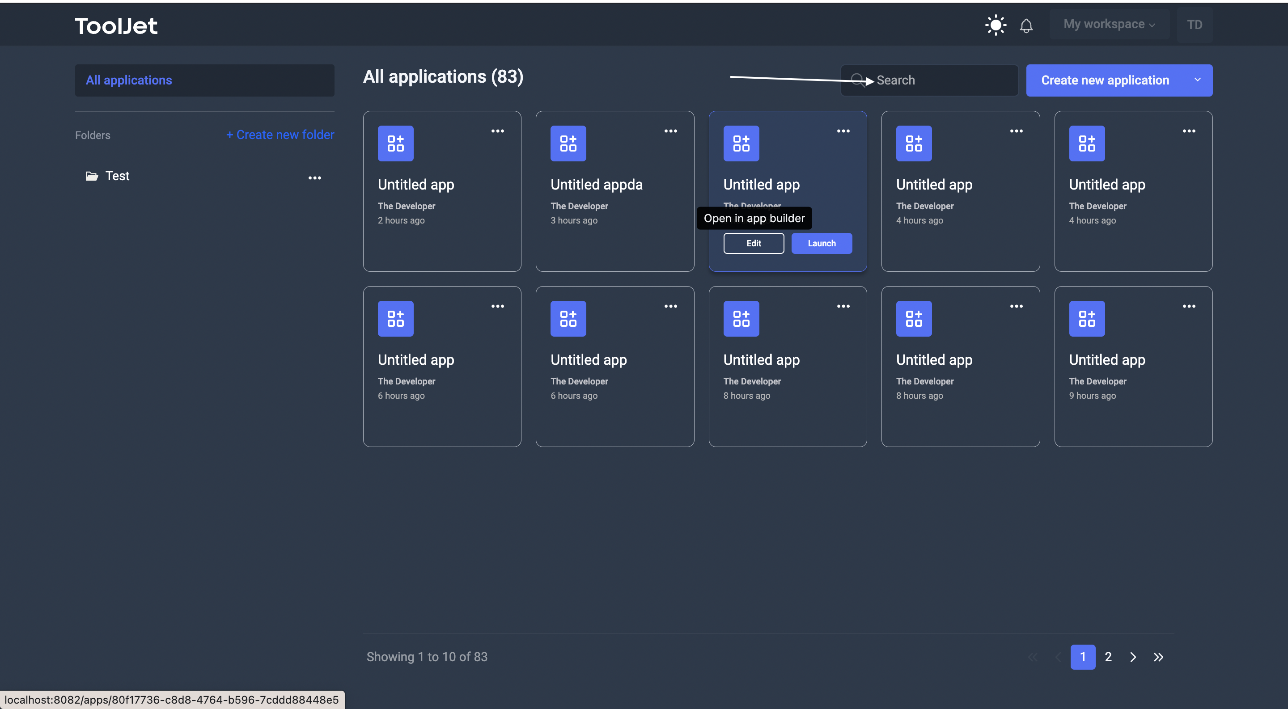Open the My workspace dropdown
The image size is (1288, 709).
pyautogui.click(x=1110, y=24)
